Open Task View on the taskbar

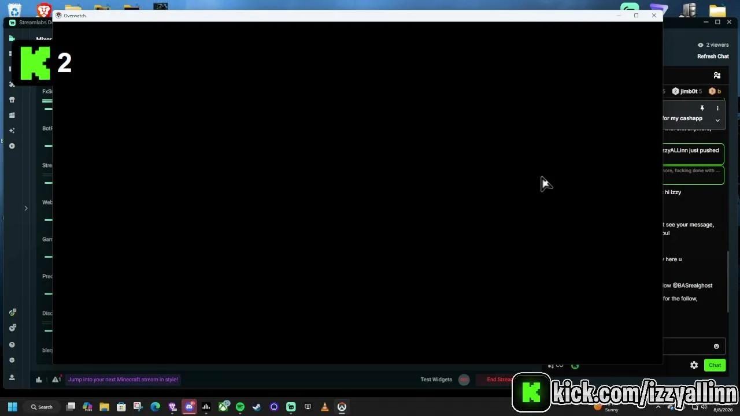tap(71, 407)
